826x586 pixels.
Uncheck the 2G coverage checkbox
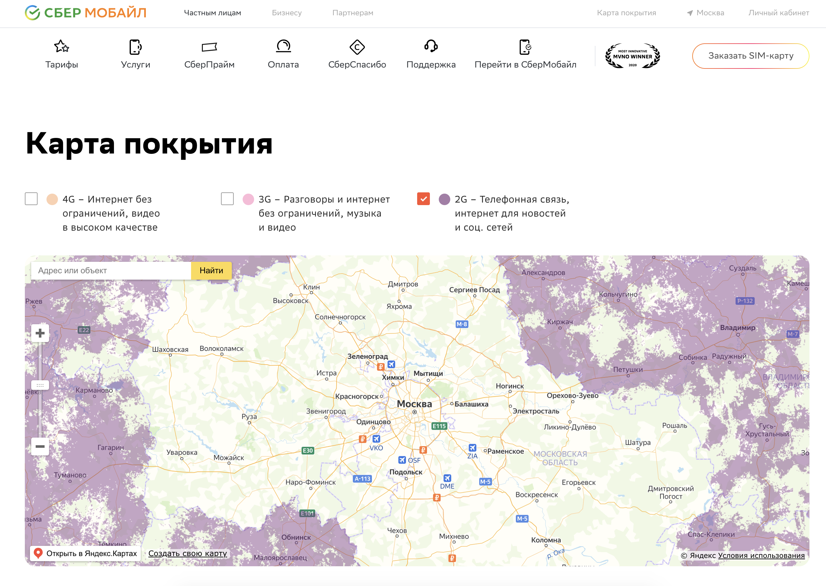tap(424, 199)
